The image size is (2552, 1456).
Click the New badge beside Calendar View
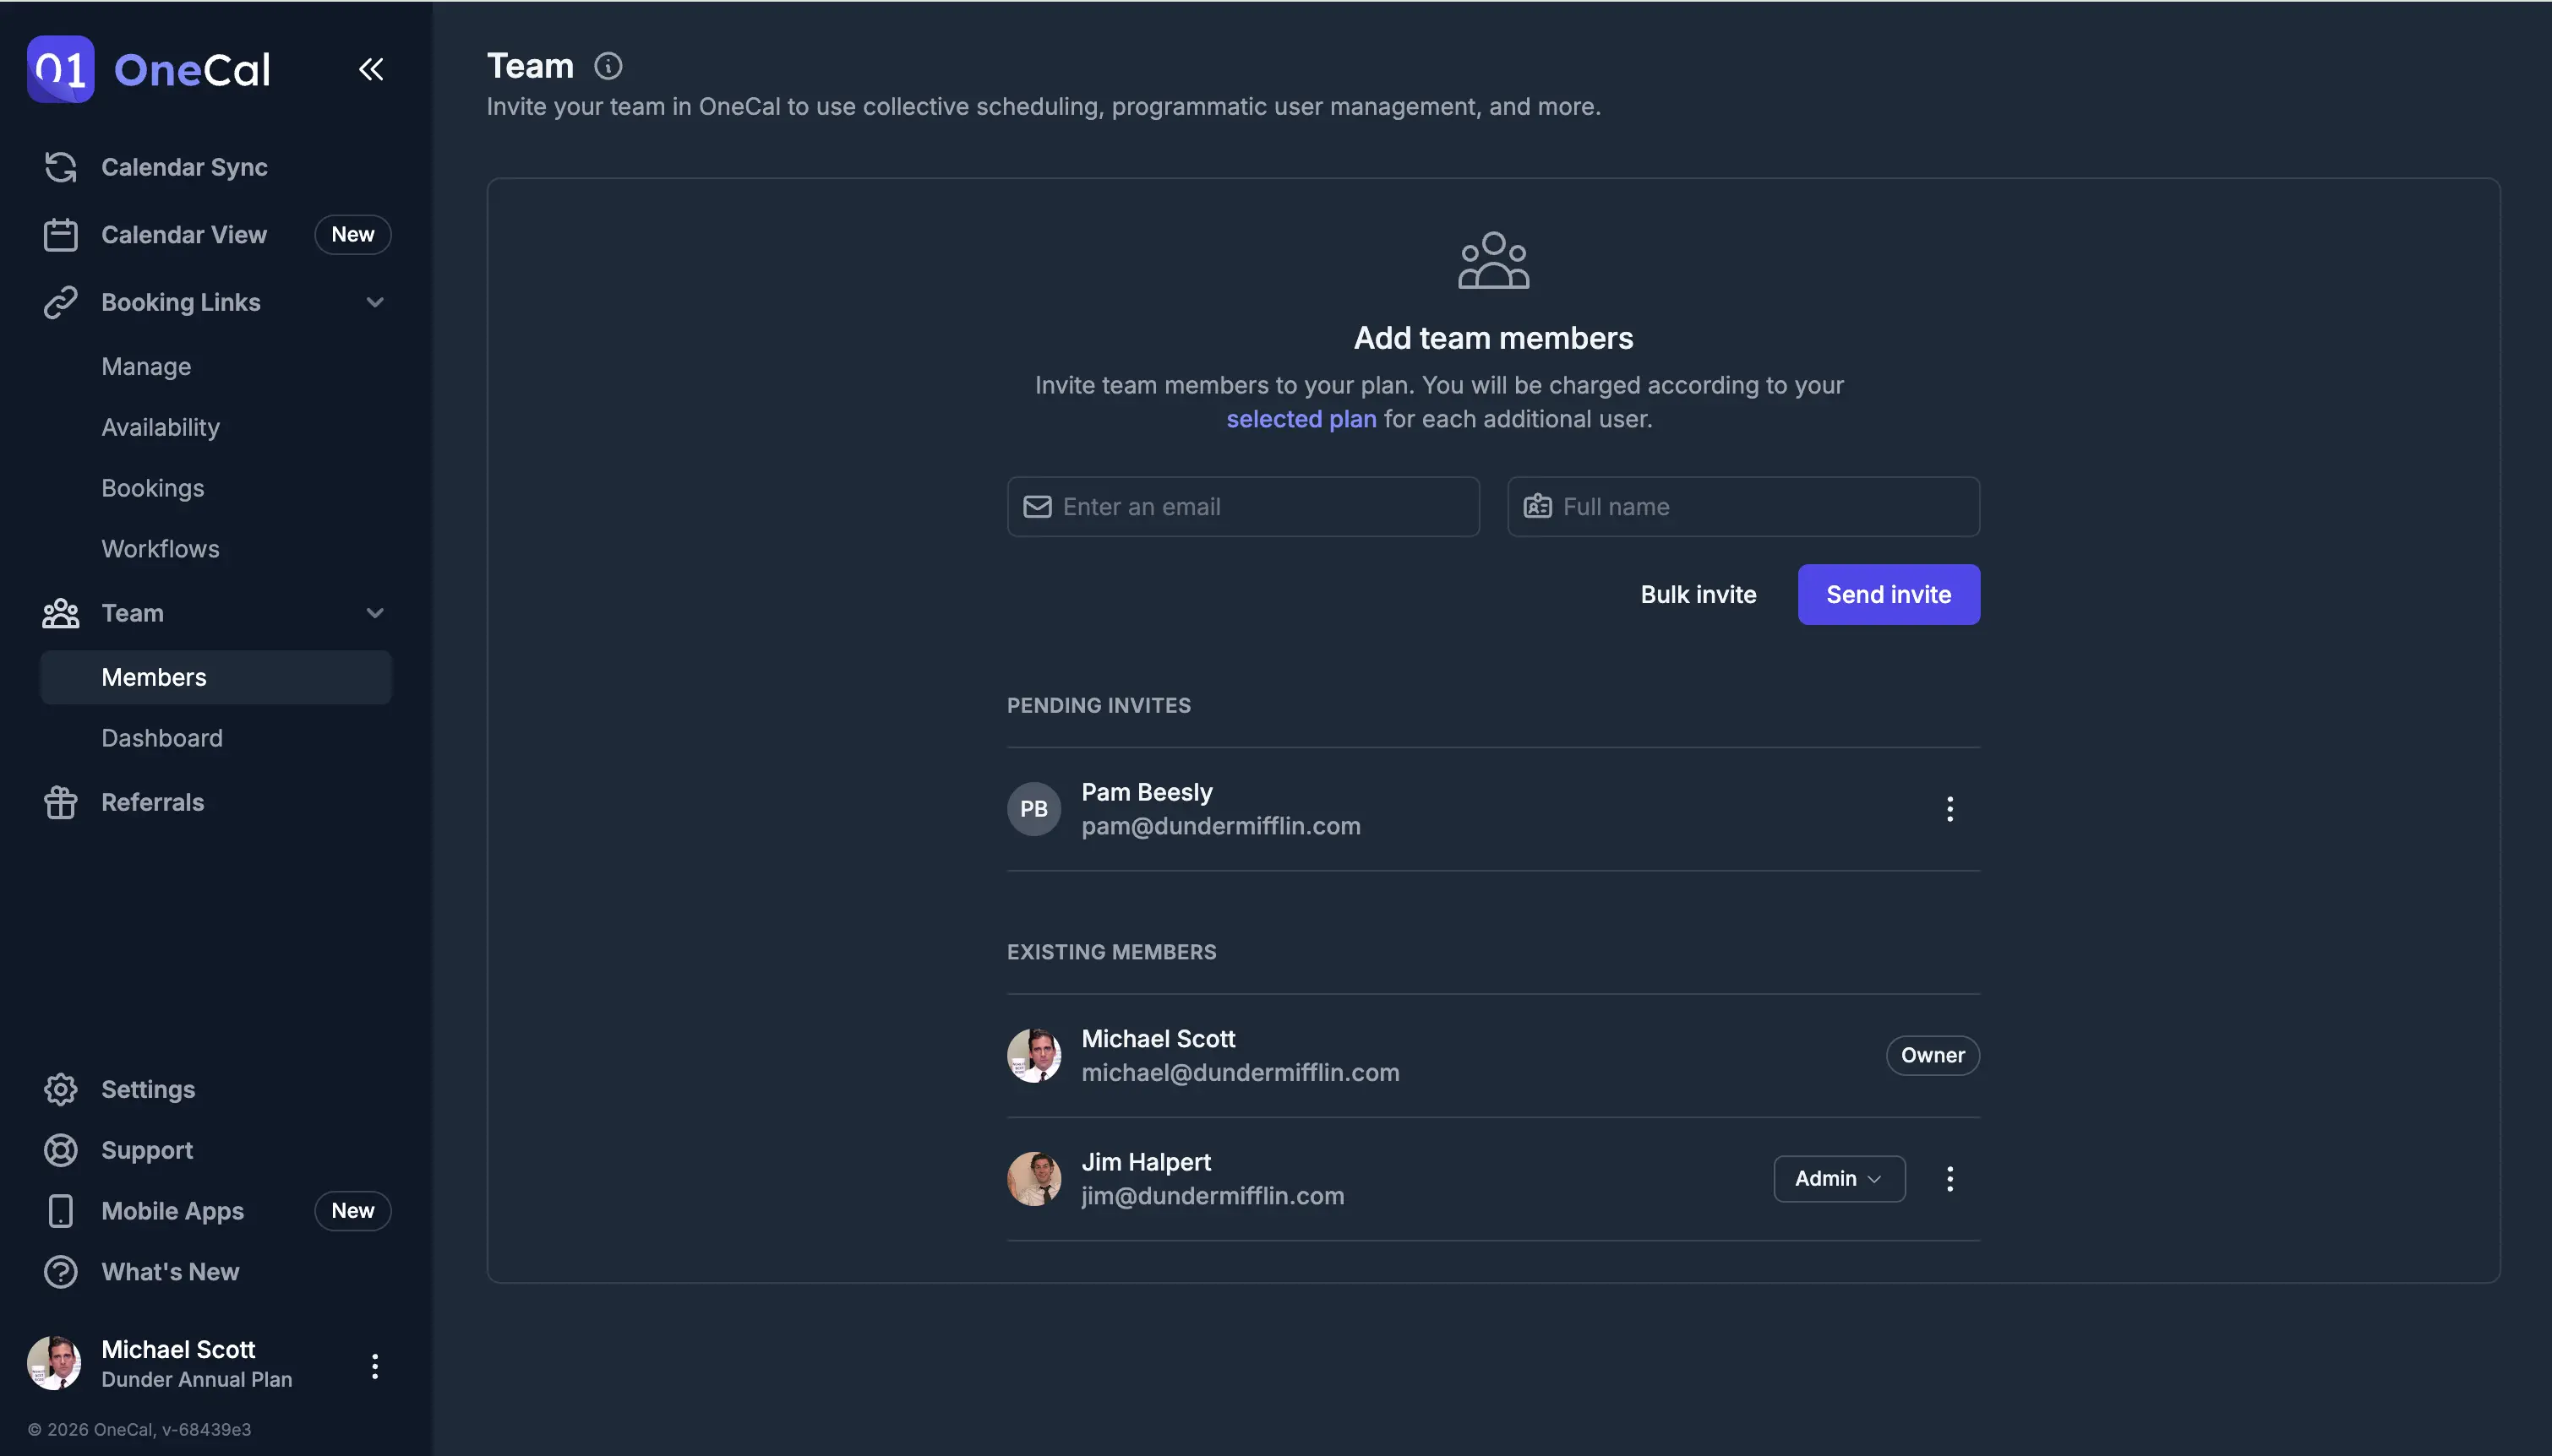point(353,235)
